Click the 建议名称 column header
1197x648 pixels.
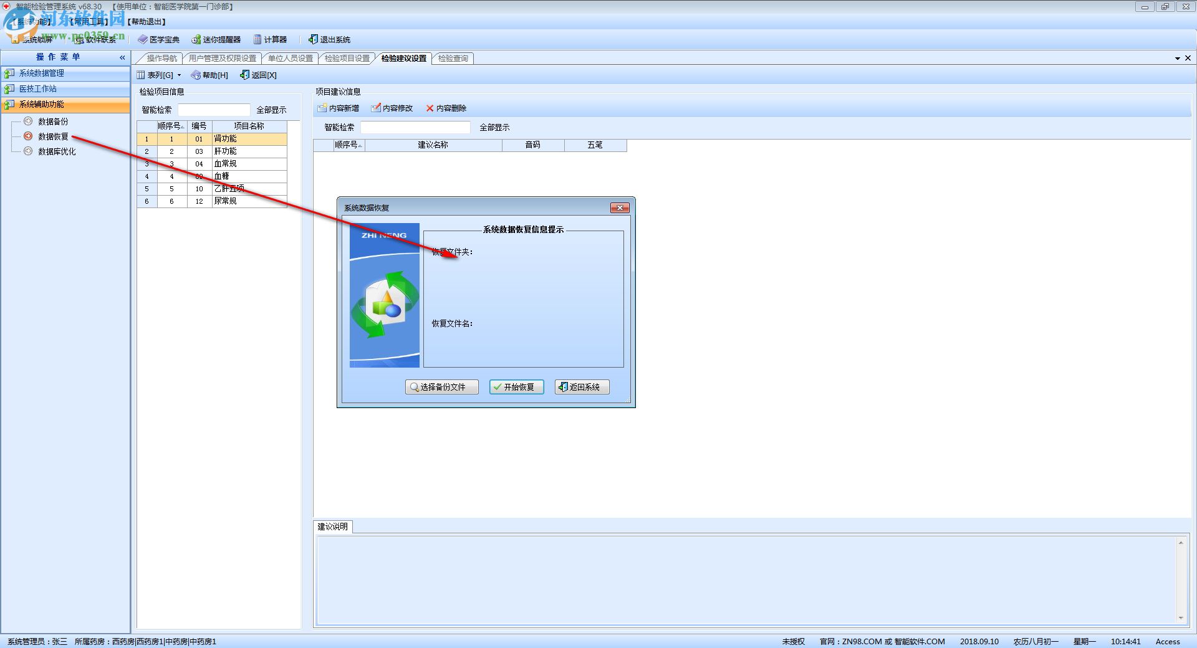433,145
